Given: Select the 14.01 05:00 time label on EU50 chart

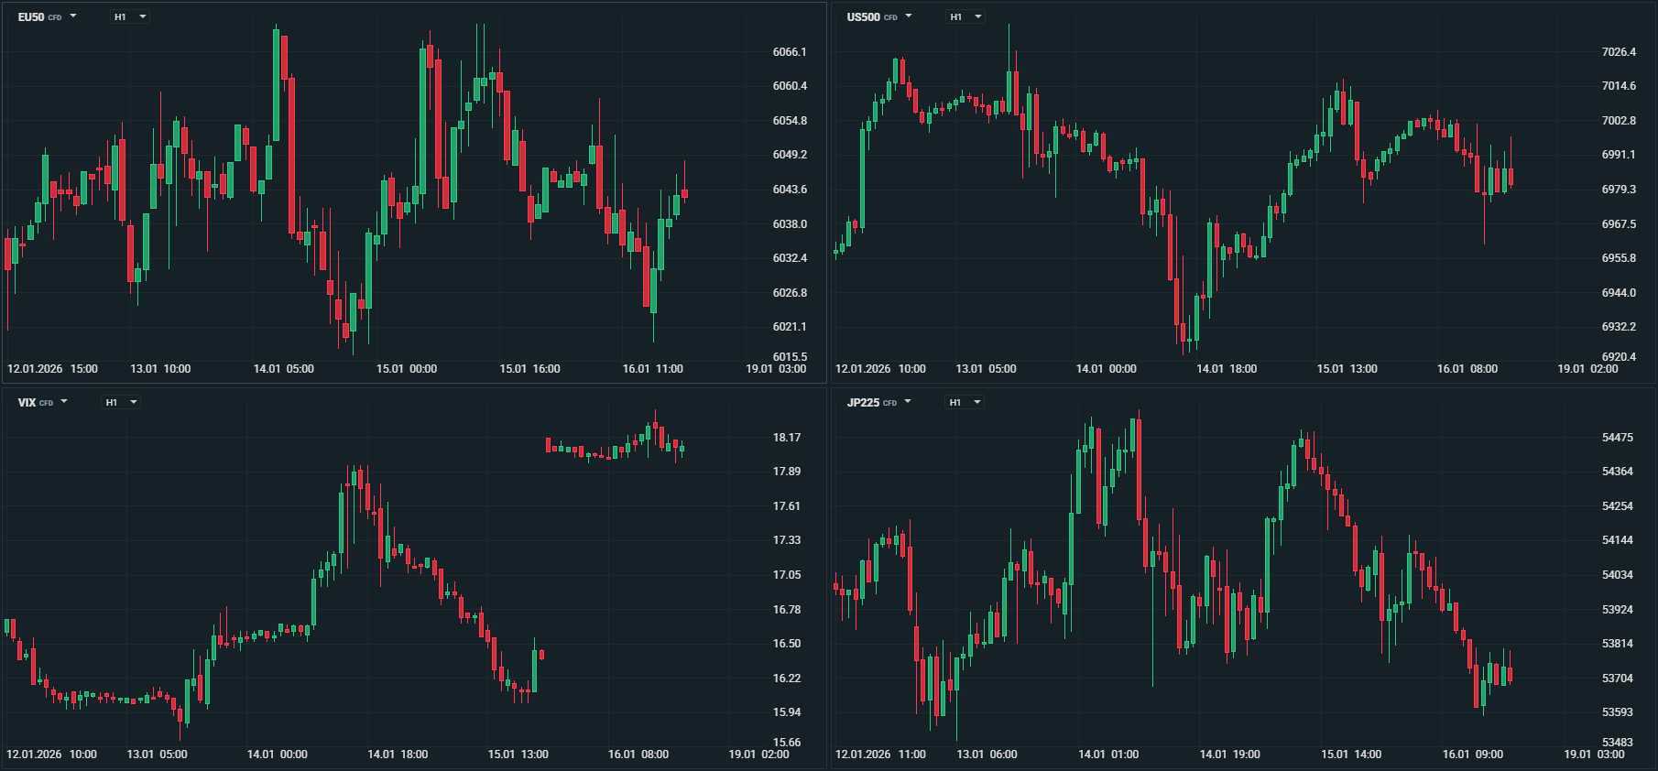Looking at the screenshot, I should tap(283, 369).
